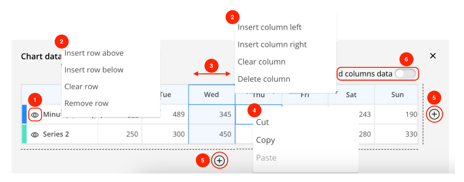Click the add column plus icon
This screenshot has width=464, height=182.
coord(434,114)
